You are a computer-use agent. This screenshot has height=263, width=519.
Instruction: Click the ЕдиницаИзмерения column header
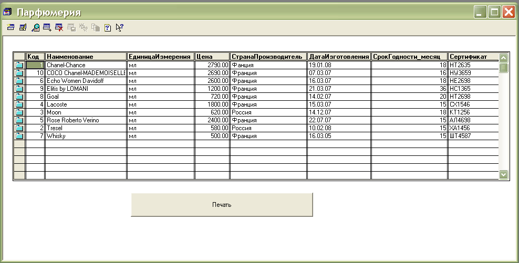161,57
